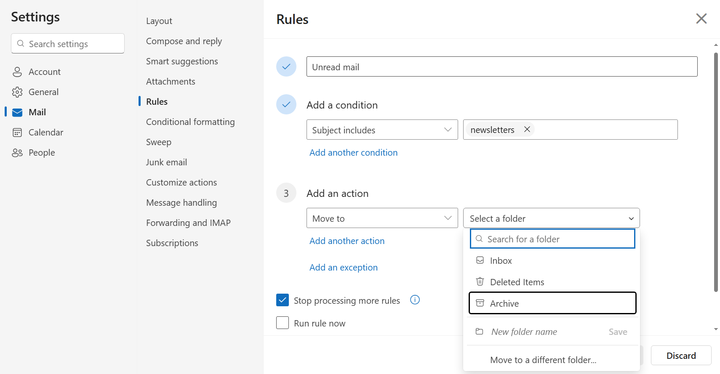Select Archive from the folder list
The width and height of the screenshot is (720, 374).
[552, 303]
